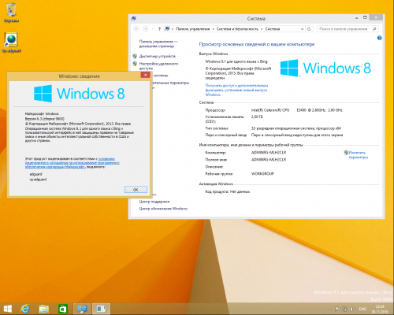This screenshot has height=315, width=394.
Task: Click 'Система' breadcrumb in address bar
Action: pyautogui.click(x=273, y=29)
